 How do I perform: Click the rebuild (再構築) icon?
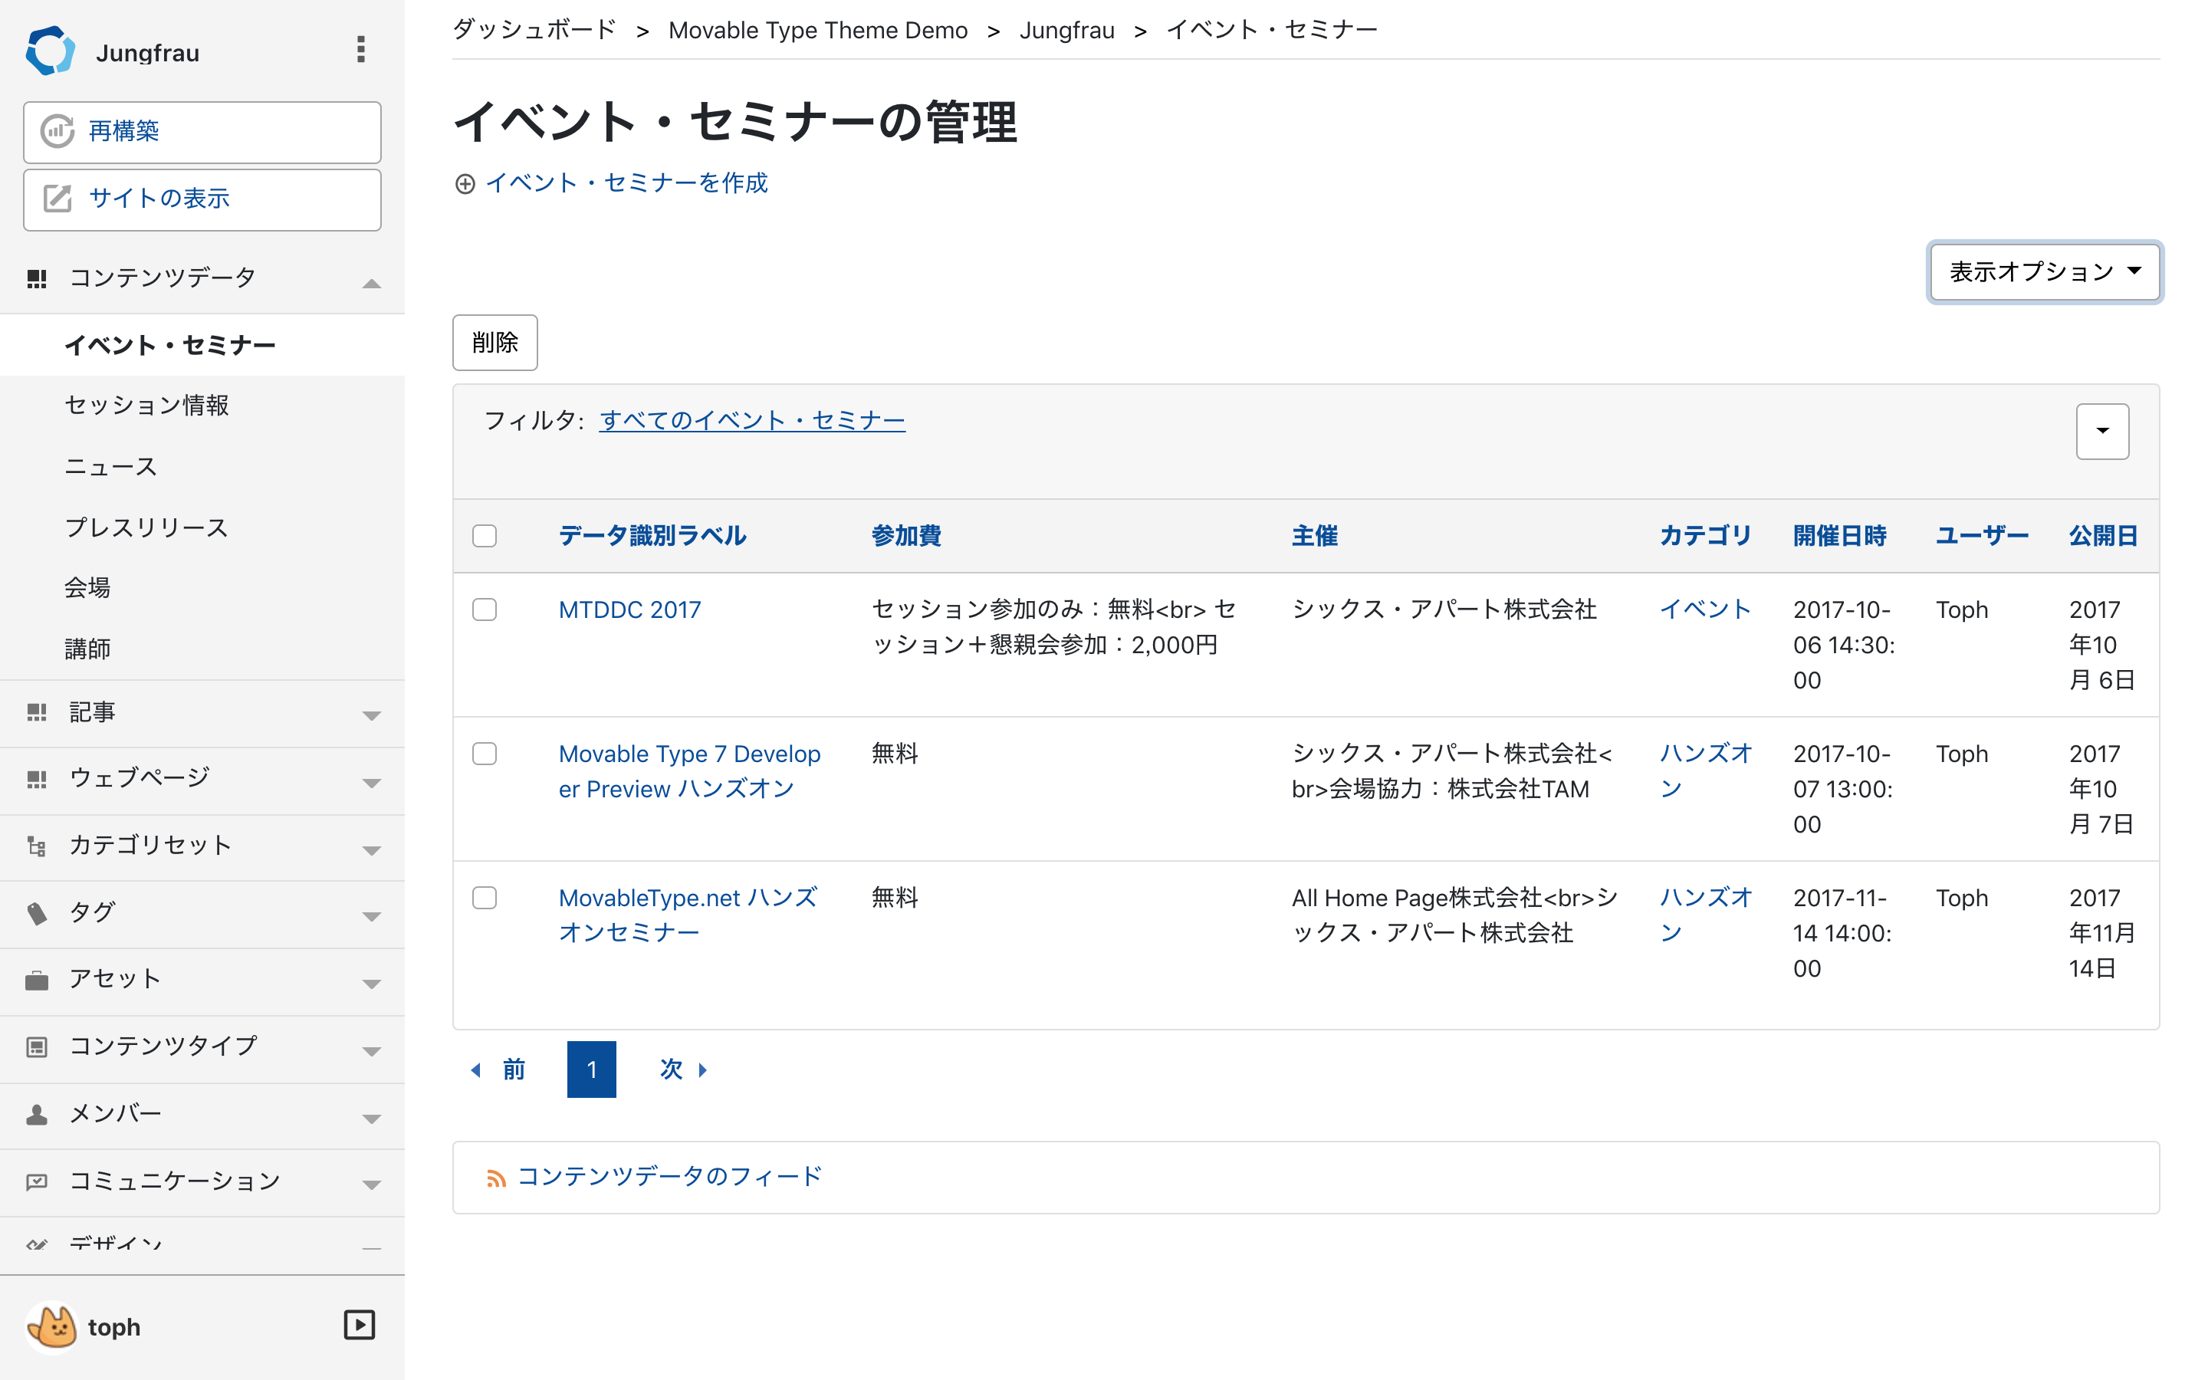pyautogui.click(x=58, y=131)
